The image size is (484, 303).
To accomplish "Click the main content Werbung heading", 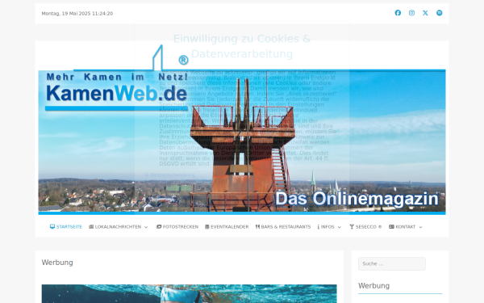I will coord(57,263).
